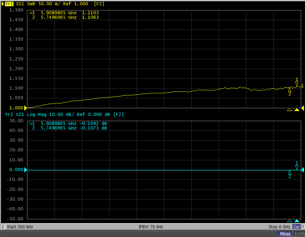Click the Stop 6 GHz frequency field
The height and width of the screenshot is (237, 305).
280,227
